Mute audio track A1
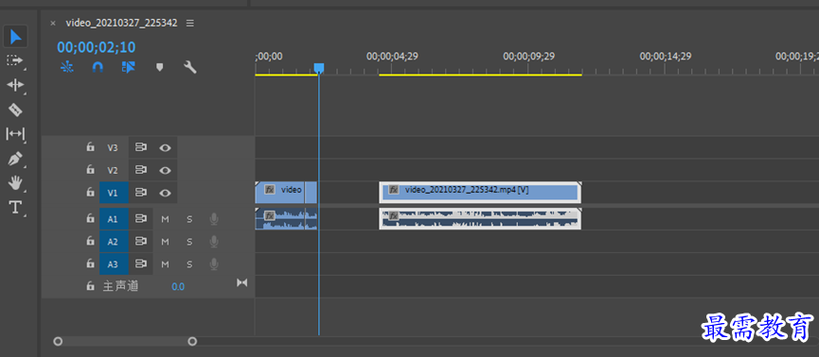The height and width of the screenshot is (357, 819). 165,219
